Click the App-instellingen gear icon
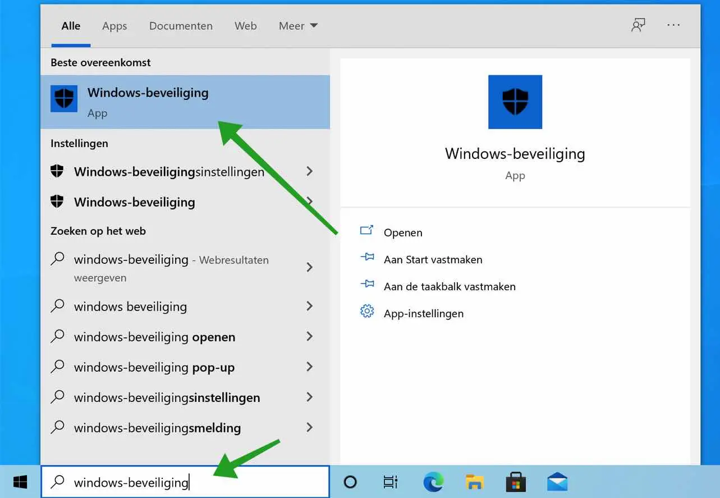 coord(367,311)
